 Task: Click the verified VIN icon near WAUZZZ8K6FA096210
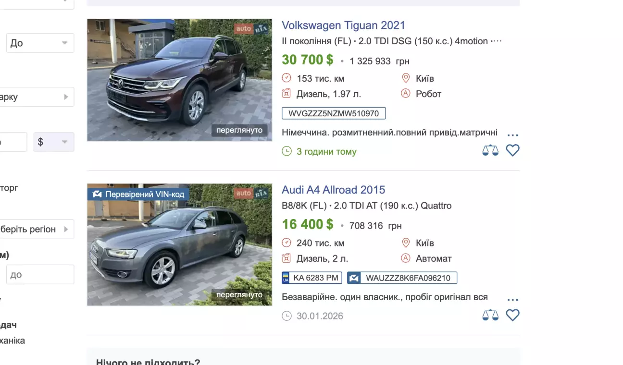click(x=354, y=278)
